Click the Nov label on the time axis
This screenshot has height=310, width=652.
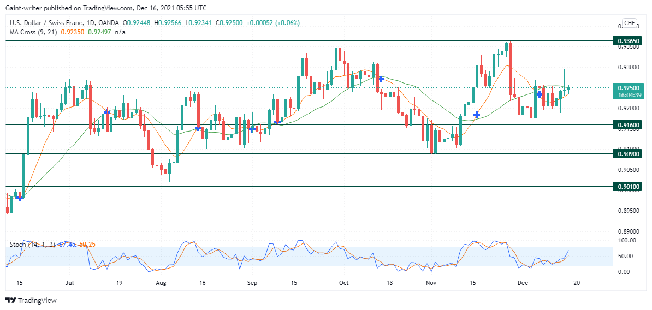click(431, 283)
